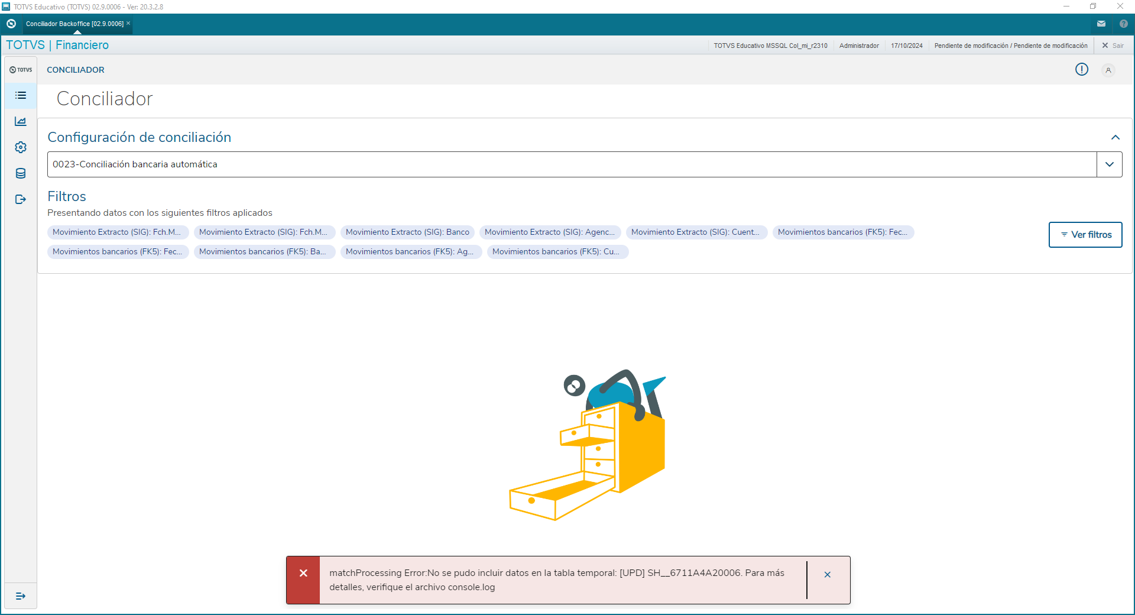Open the alert information circle icon
The height and width of the screenshot is (615, 1135).
tap(1082, 70)
